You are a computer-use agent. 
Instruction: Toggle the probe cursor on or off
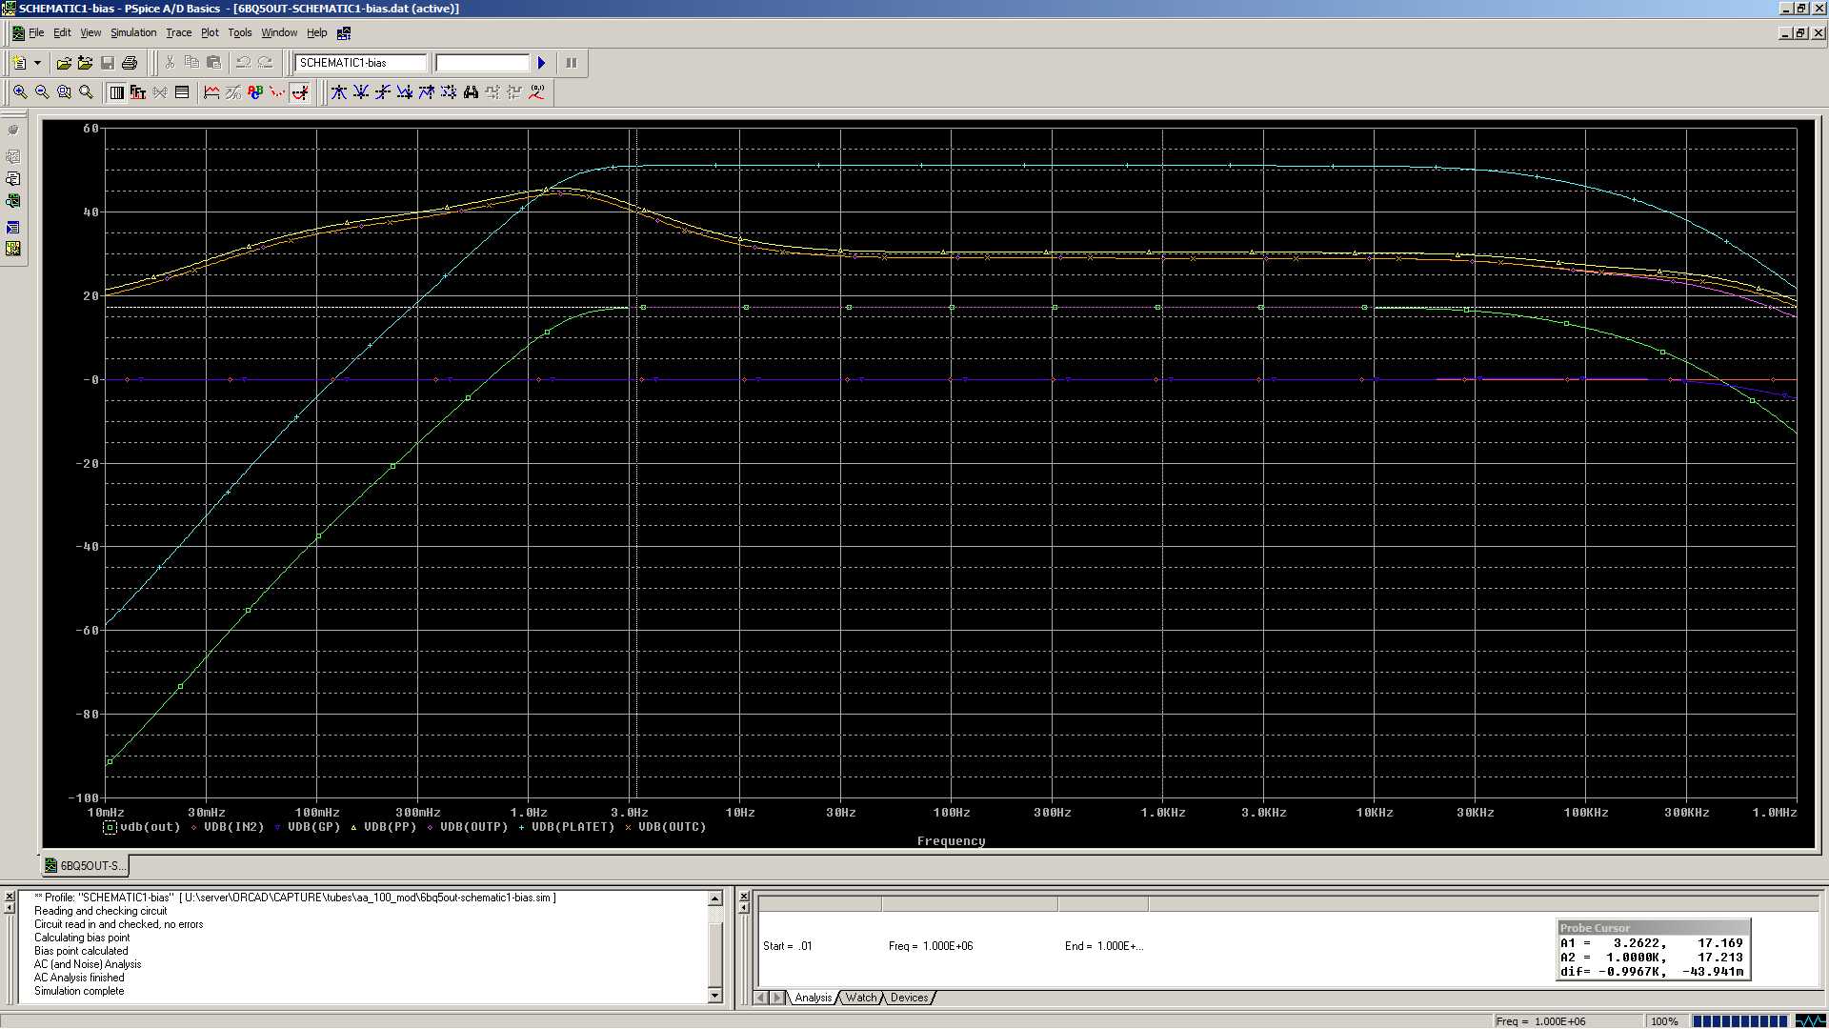[300, 92]
